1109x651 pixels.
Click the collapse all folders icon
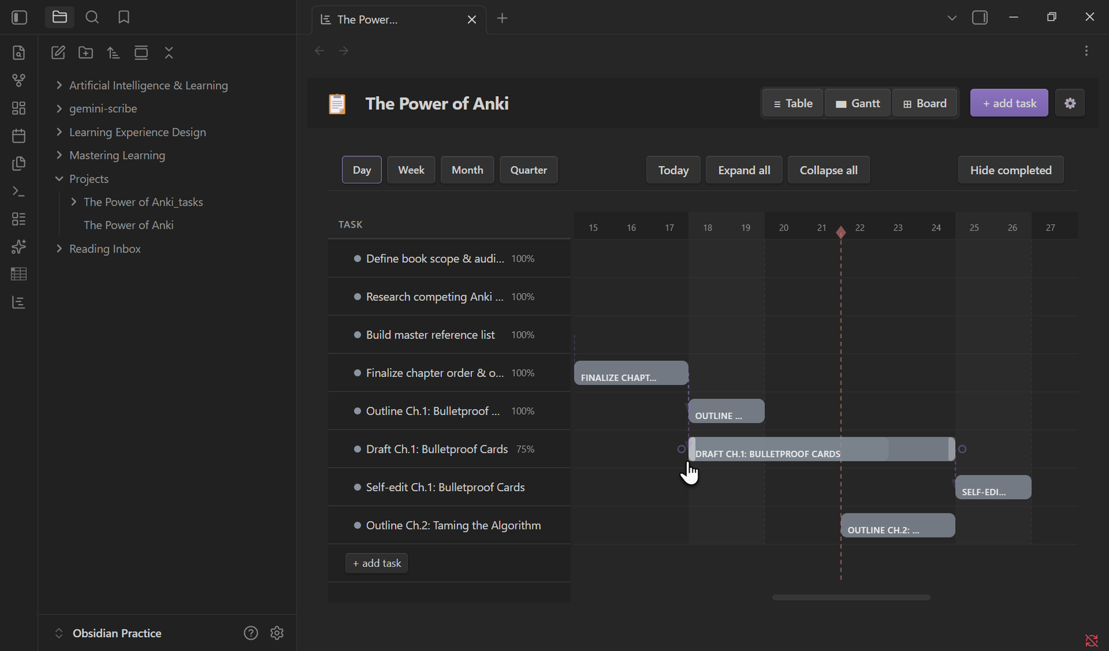[x=169, y=52]
